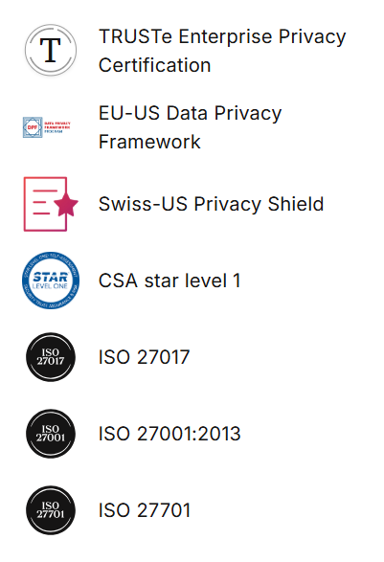
Task: Open the CSA star level 1 label
Action: click(169, 281)
